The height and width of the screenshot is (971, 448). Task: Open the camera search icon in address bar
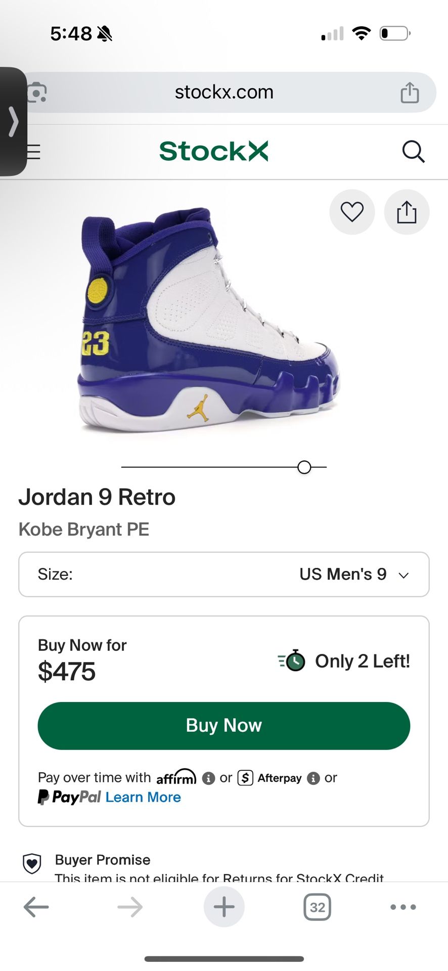click(x=37, y=93)
